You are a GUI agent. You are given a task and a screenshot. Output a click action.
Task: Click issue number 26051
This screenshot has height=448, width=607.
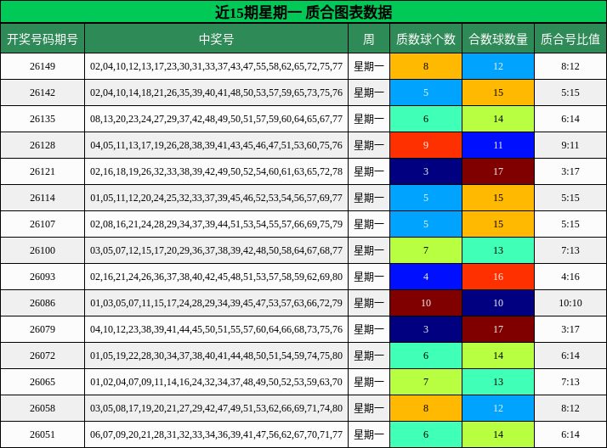[43, 434]
